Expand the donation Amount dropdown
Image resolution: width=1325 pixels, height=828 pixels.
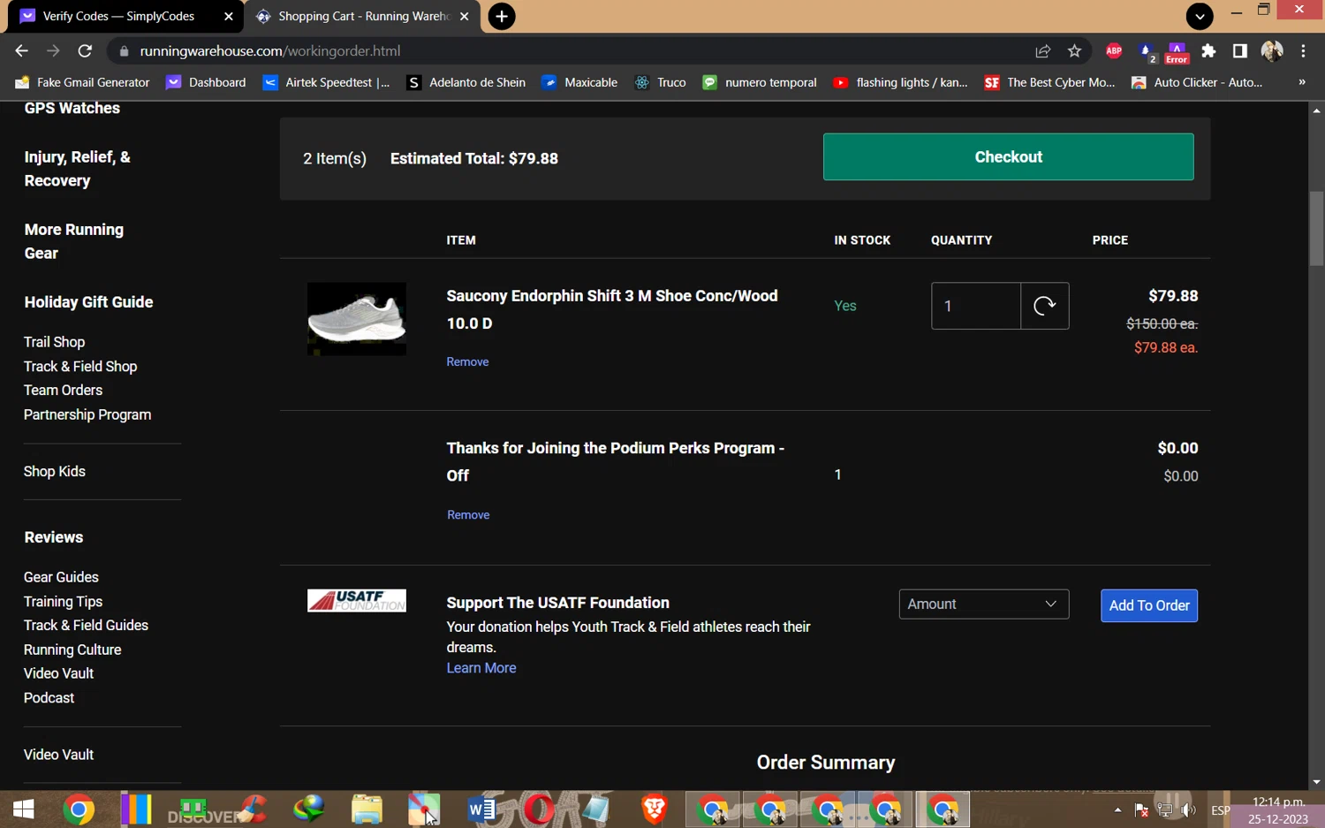(983, 604)
